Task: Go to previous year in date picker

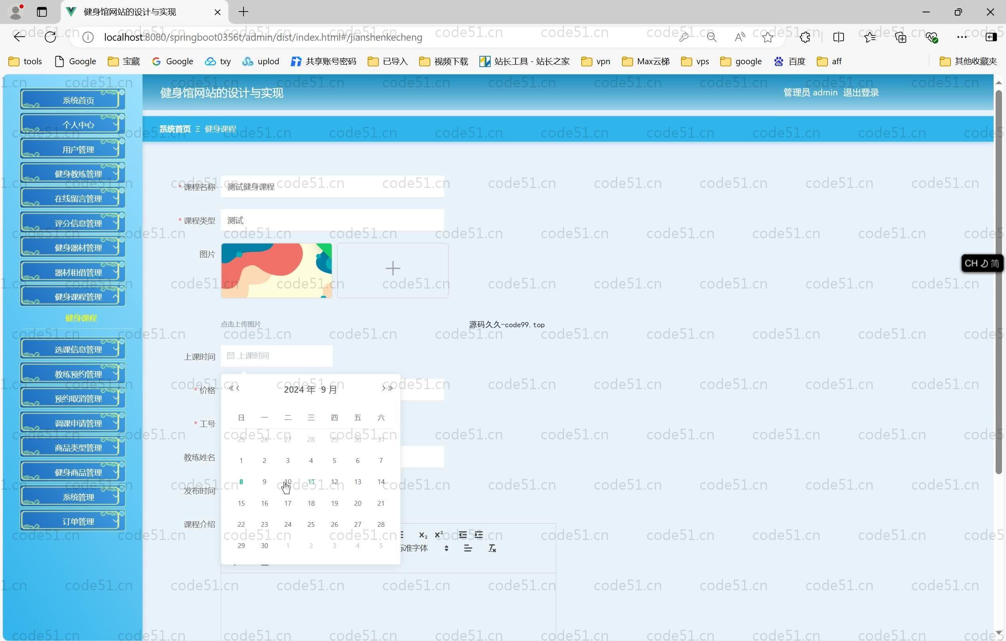Action: click(x=231, y=388)
